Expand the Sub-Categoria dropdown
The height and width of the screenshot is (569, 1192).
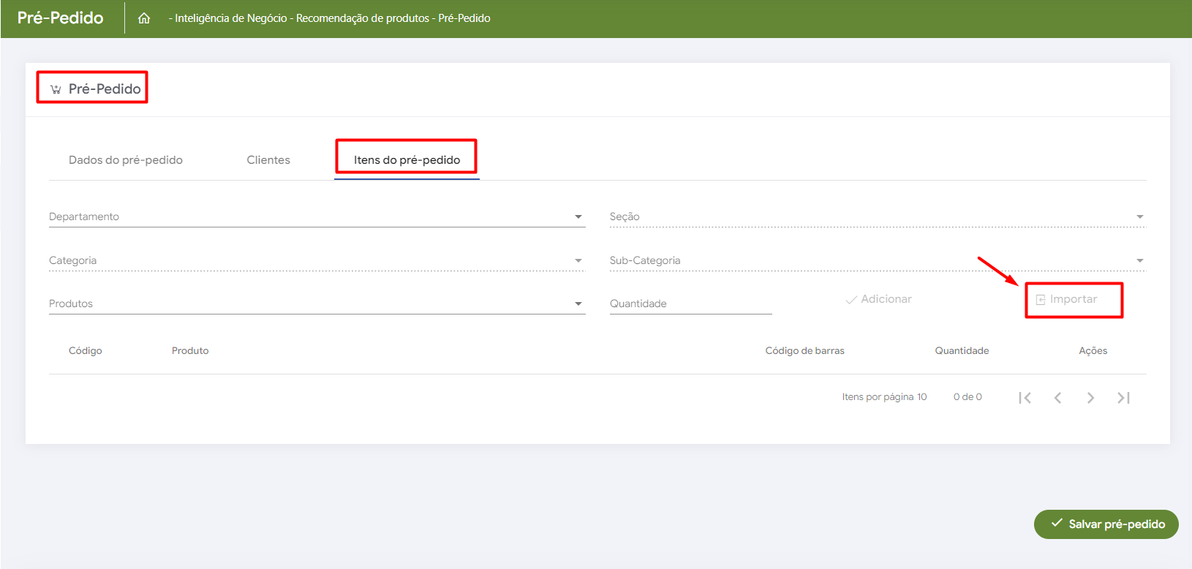coord(1139,260)
